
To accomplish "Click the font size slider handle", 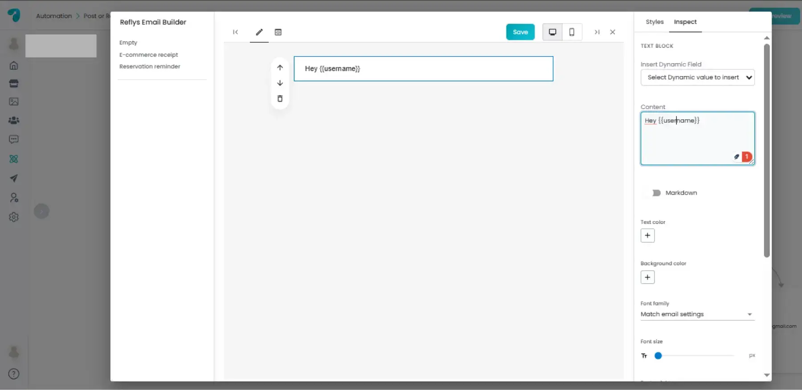I will pos(658,356).
